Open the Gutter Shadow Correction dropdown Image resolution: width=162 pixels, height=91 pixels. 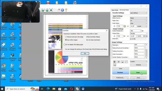[x=140, y=57]
